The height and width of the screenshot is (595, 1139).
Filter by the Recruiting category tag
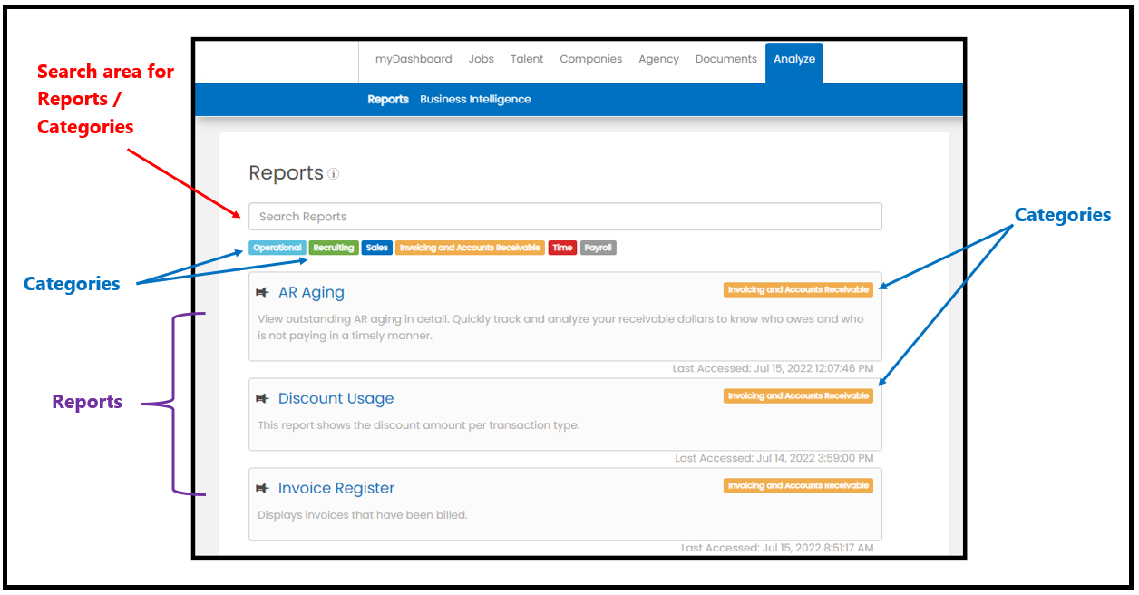[x=334, y=248]
